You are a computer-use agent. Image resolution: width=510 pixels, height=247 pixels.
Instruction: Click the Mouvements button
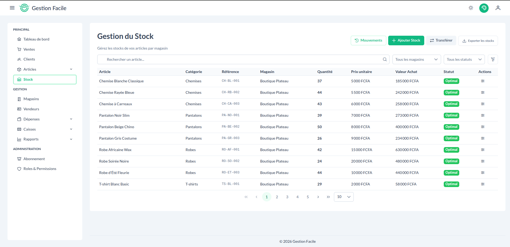pos(368,41)
